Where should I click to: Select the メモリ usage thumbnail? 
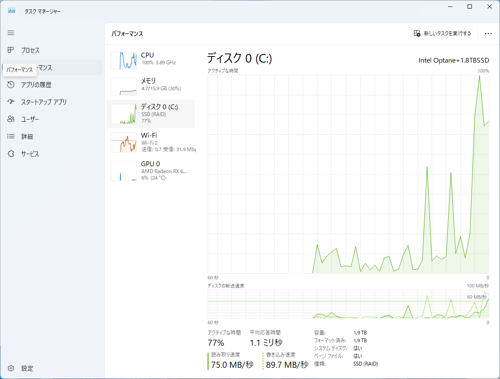pos(124,86)
